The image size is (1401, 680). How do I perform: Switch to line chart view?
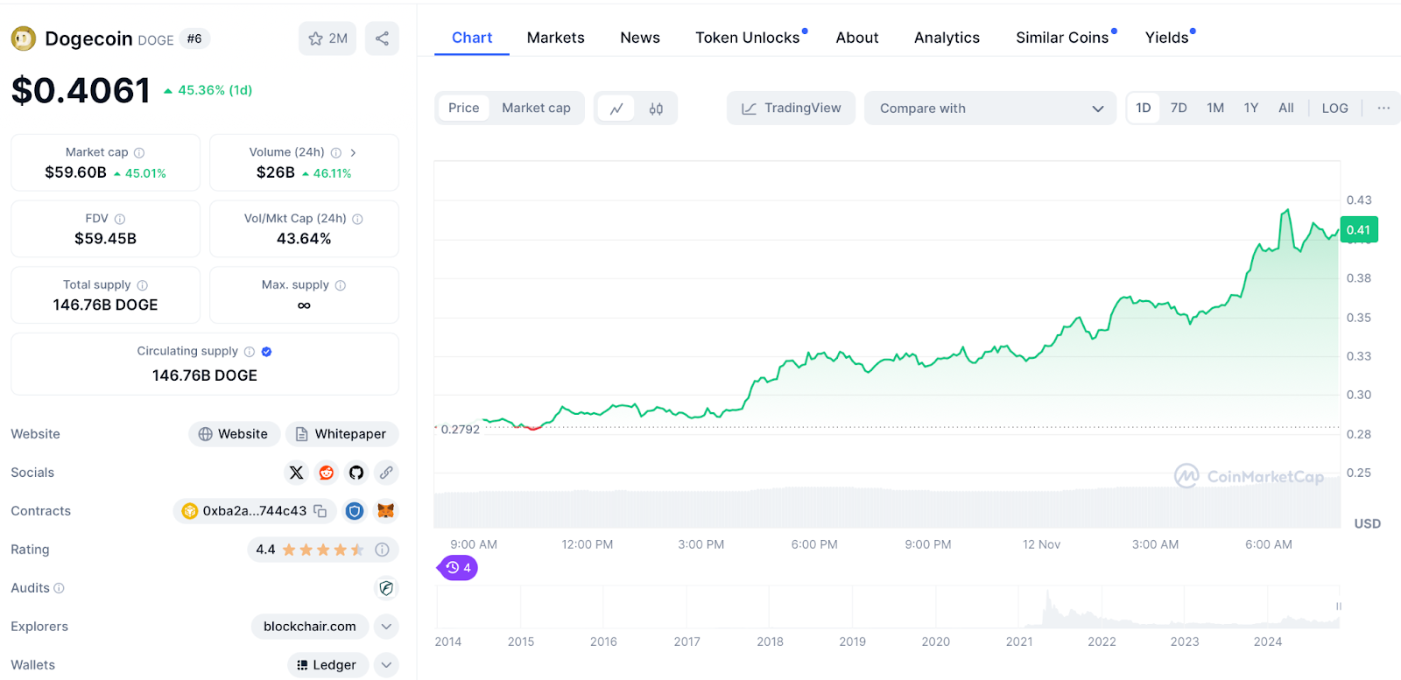click(616, 109)
